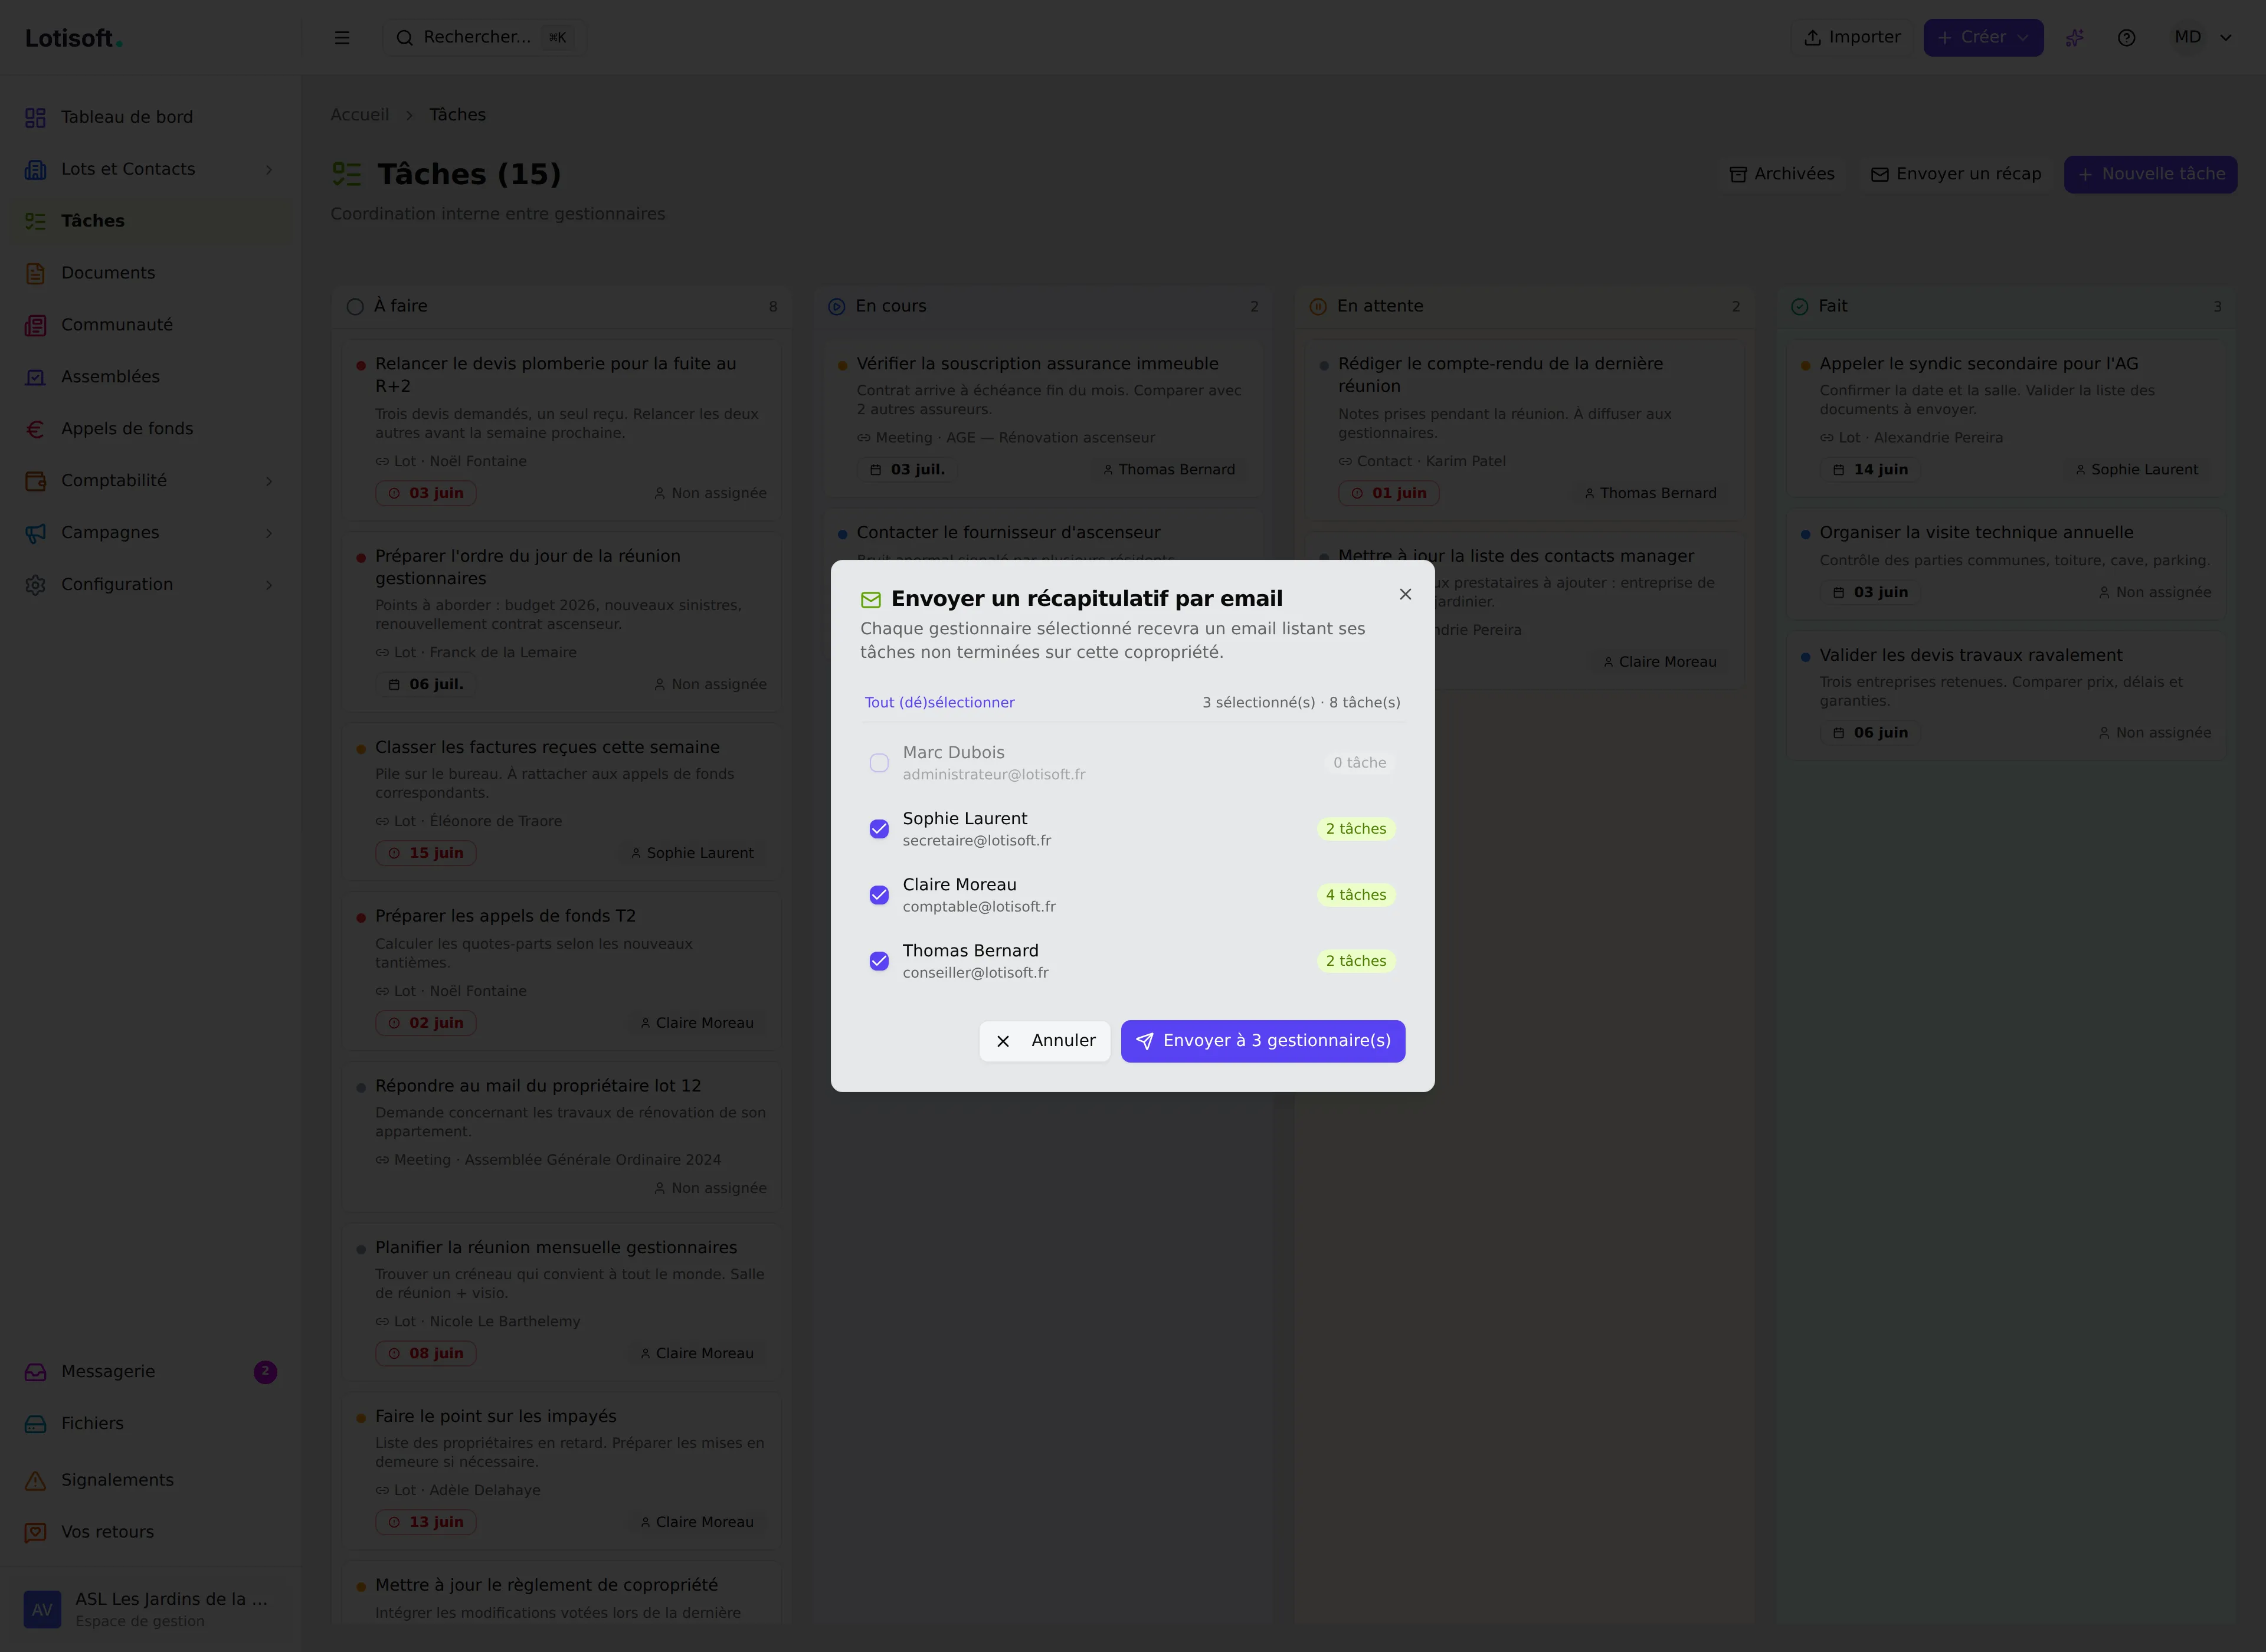Open Classer les factures reçues task

[562, 801]
